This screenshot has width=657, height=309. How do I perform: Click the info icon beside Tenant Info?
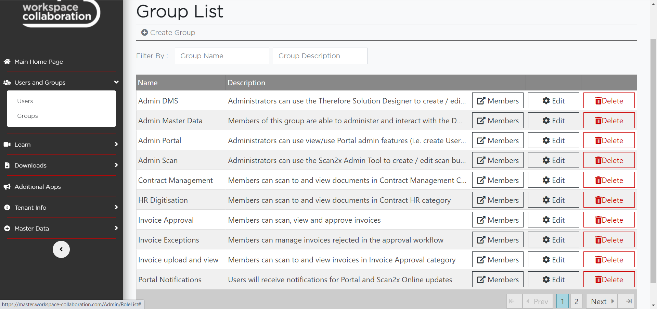tap(7, 208)
